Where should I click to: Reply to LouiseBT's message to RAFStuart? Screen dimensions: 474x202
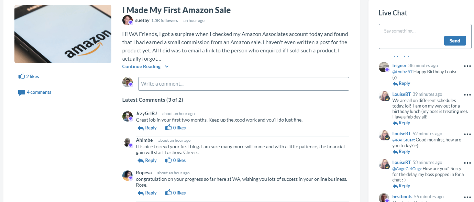coord(401,151)
